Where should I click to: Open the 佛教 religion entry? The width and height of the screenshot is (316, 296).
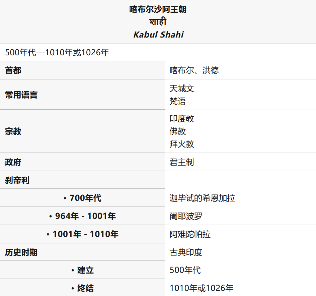point(178,131)
